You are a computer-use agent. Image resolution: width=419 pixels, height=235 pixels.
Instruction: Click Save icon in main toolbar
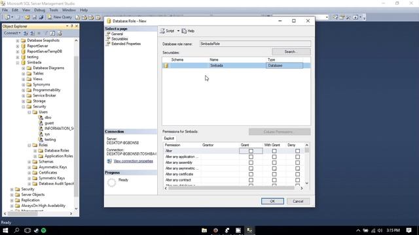35,18
